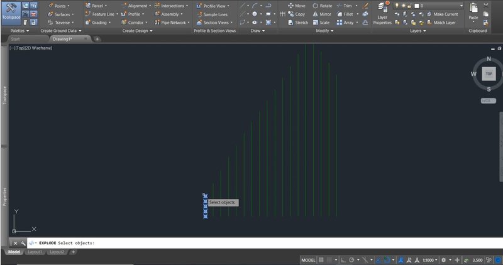This screenshot has height=265, width=503.
Task: Click the Offset icon in Modify panel
Action: point(365,23)
